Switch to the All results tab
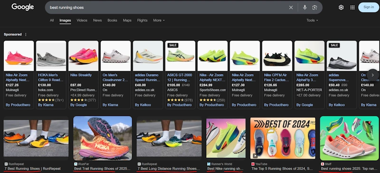380x173 pixels. [x=52, y=20]
